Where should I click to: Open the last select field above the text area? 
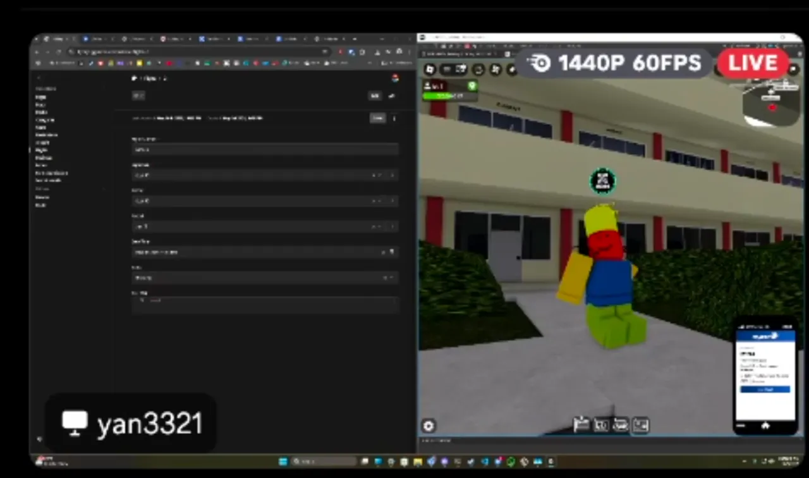pos(265,278)
